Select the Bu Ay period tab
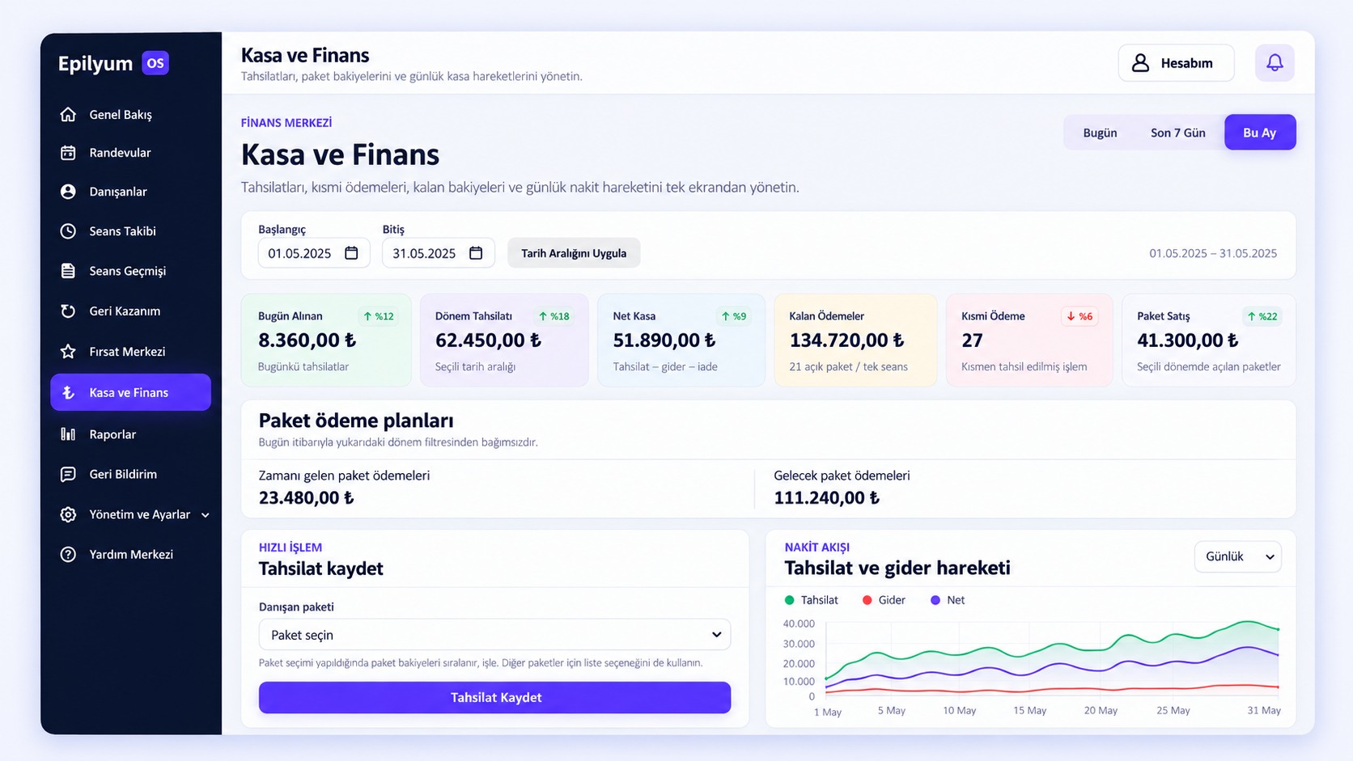The width and height of the screenshot is (1353, 761). coord(1260,133)
